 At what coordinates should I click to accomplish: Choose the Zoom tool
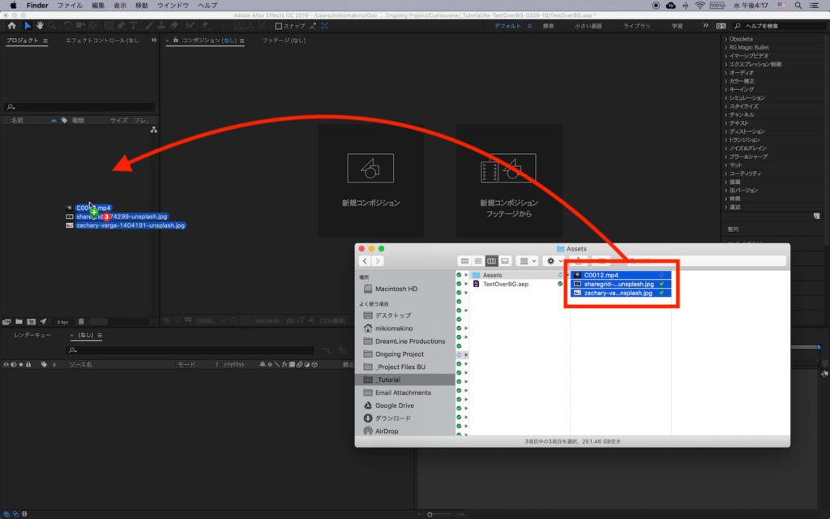pyautogui.click(x=52, y=25)
